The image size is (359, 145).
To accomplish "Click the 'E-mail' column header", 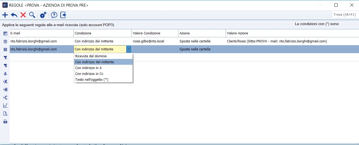I will [x=15, y=33].
